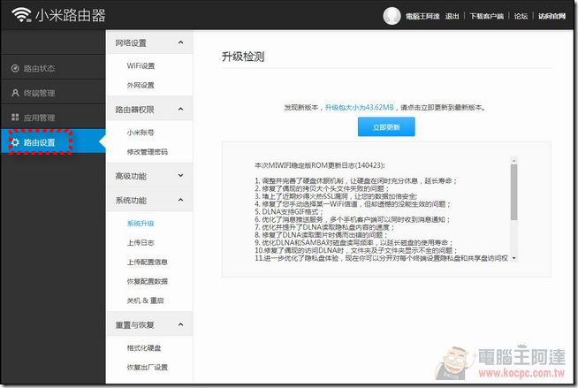Open 修改管理密码 page
Viewport: 578px width, 388px height.
tap(147, 152)
